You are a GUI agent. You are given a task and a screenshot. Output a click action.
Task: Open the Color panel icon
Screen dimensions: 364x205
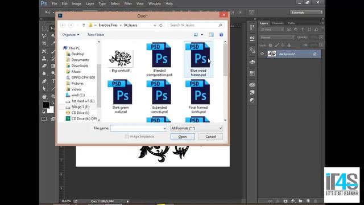[252, 62]
